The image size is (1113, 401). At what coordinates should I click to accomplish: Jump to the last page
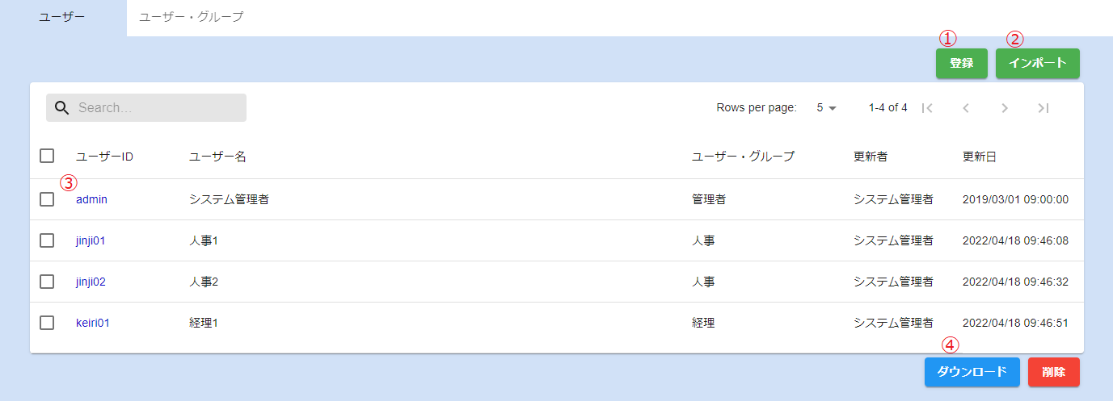tap(1043, 108)
